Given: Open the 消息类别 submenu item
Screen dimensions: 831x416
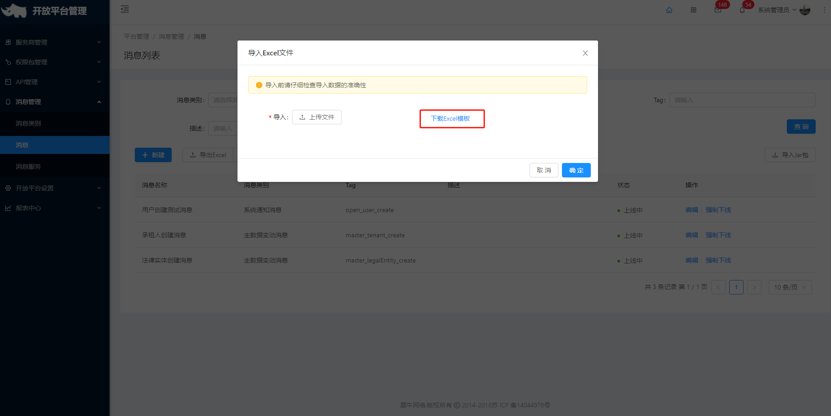Looking at the screenshot, I should 55,123.
